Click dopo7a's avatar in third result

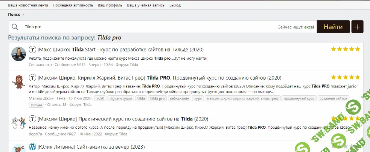[18, 123]
